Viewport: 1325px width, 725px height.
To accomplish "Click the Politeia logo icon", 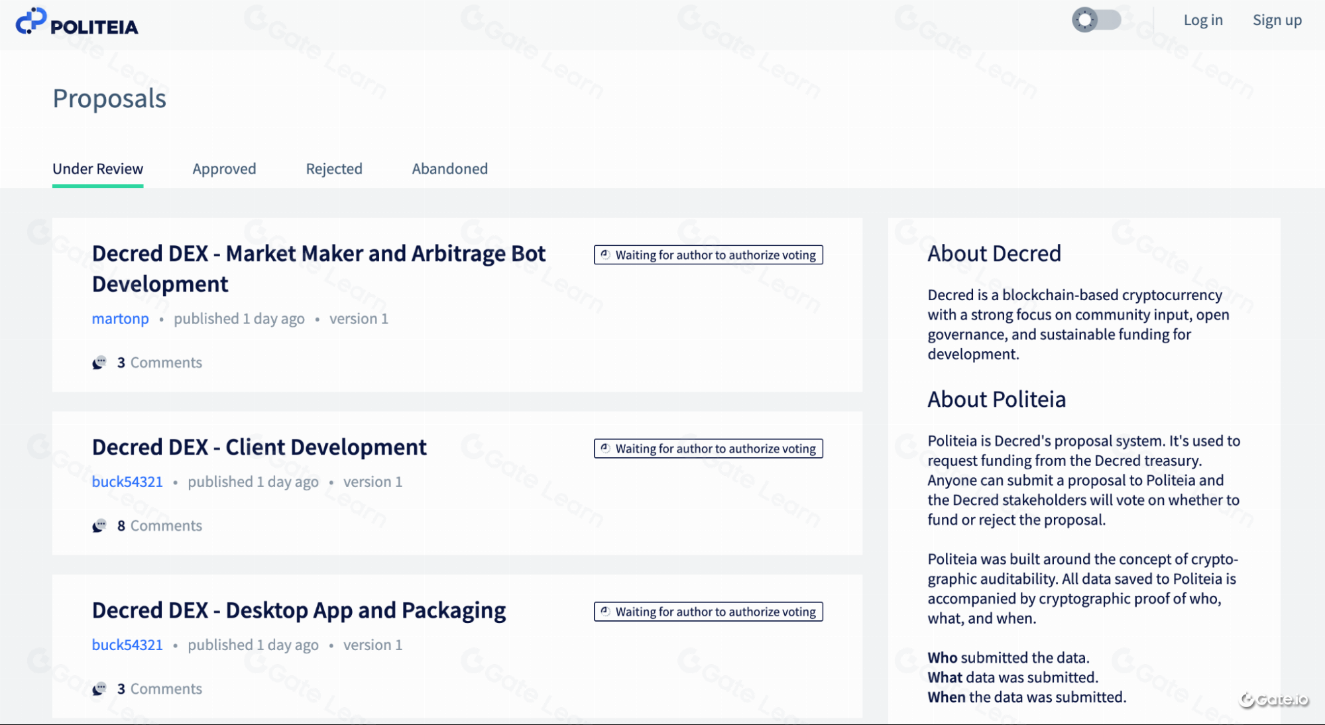I will point(31,22).
